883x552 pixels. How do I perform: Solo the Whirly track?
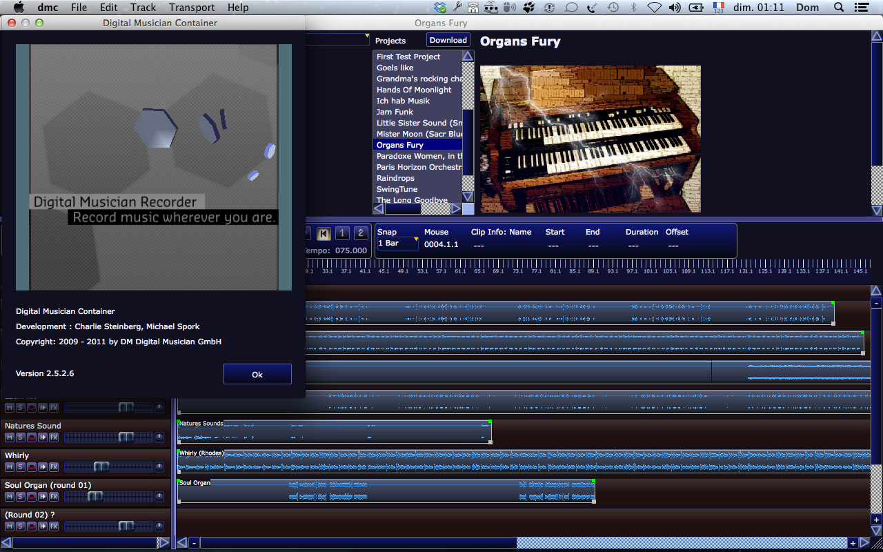22,467
